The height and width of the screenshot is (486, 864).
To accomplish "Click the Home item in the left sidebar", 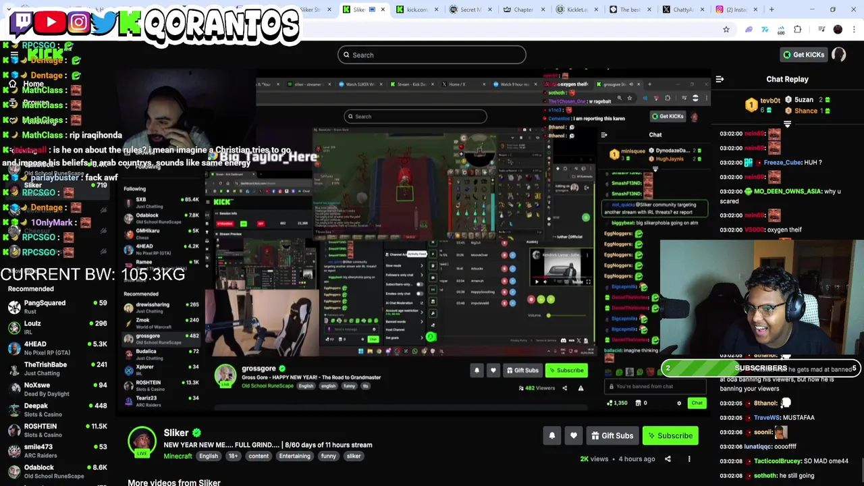I will click(x=33, y=84).
